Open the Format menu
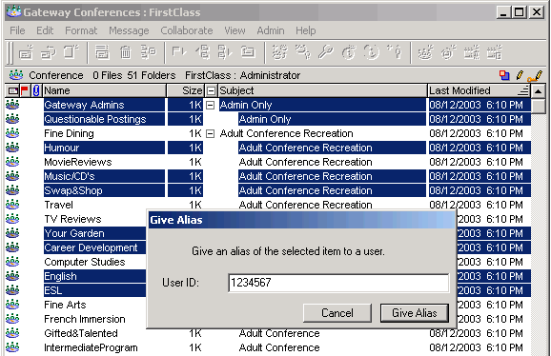This screenshot has height=356, width=551. (x=81, y=30)
